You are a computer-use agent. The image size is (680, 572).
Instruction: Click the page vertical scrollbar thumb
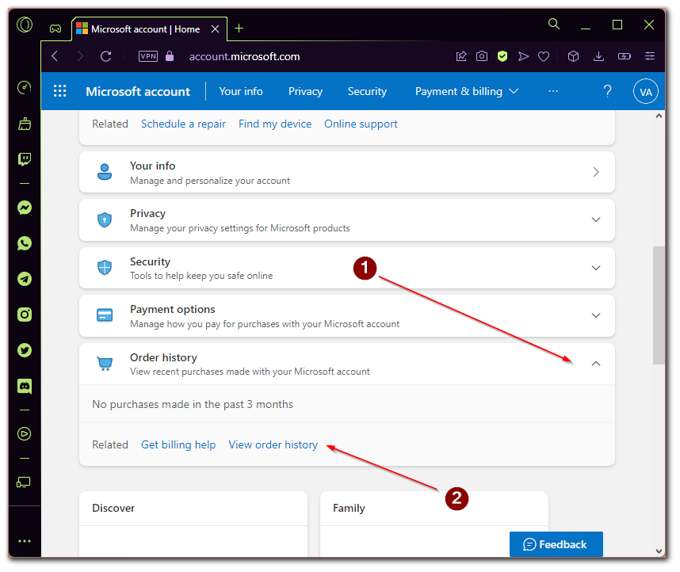[x=659, y=305]
